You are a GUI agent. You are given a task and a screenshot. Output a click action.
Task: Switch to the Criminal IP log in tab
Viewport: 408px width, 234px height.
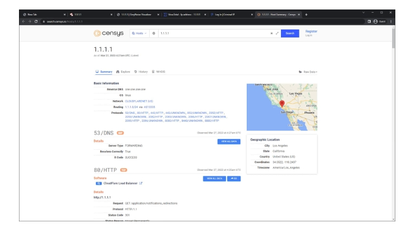(x=230, y=15)
